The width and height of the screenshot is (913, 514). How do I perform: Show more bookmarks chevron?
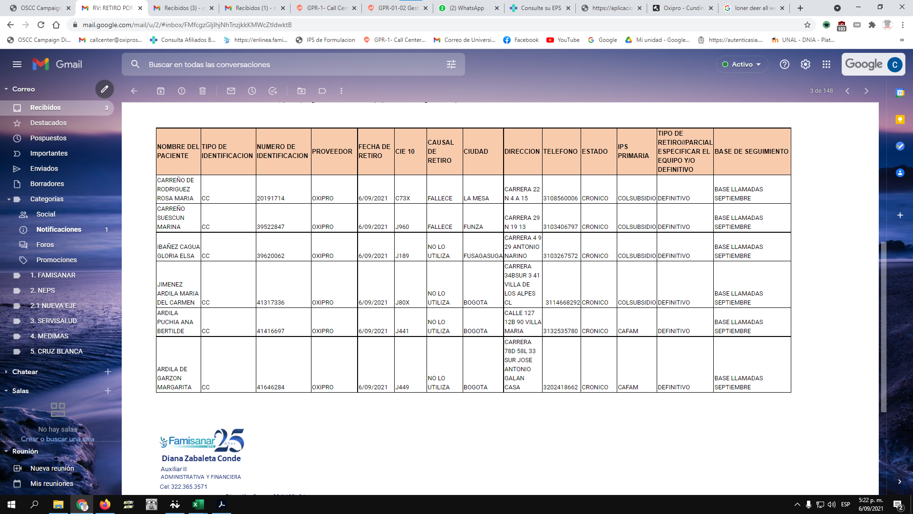point(902,40)
